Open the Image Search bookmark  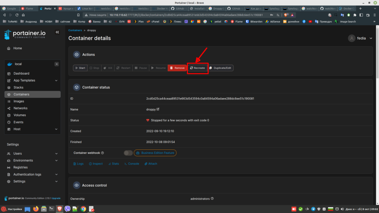[345, 21]
